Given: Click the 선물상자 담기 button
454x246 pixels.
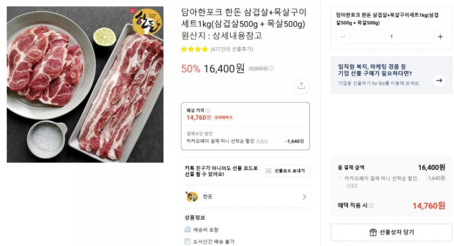Looking at the screenshot, I should [391, 232].
